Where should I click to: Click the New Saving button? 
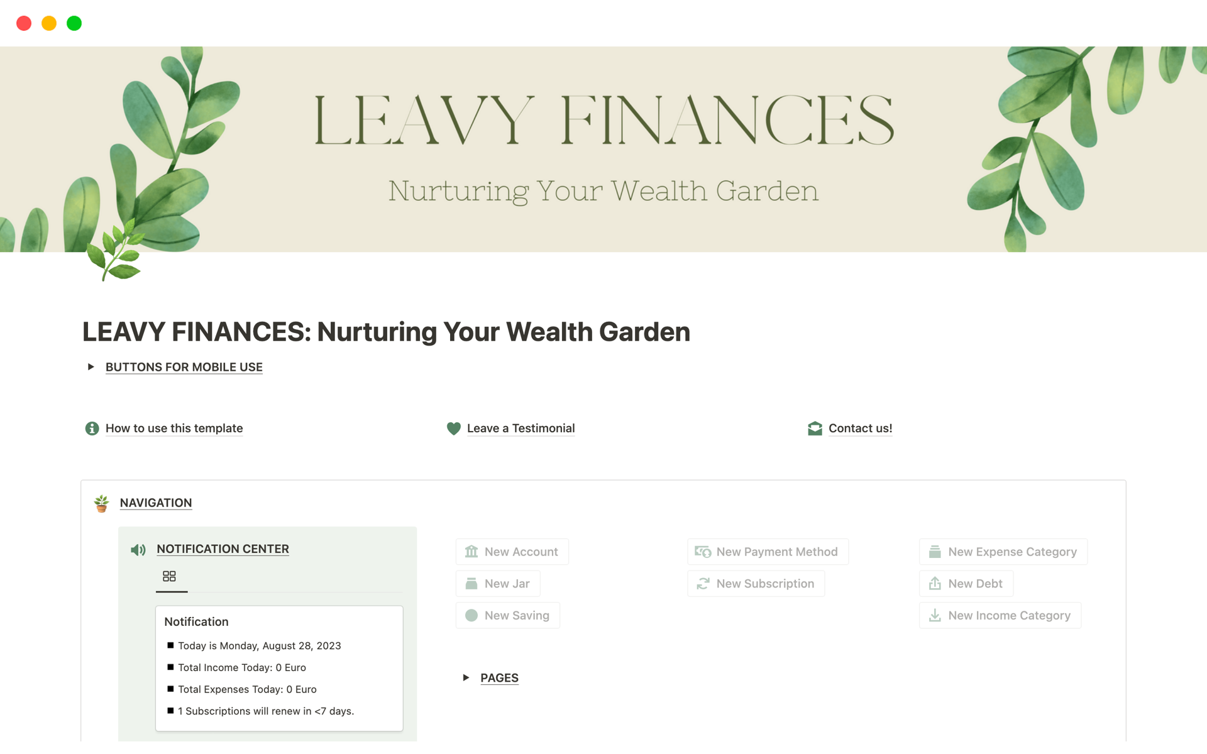click(x=507, y=616)
